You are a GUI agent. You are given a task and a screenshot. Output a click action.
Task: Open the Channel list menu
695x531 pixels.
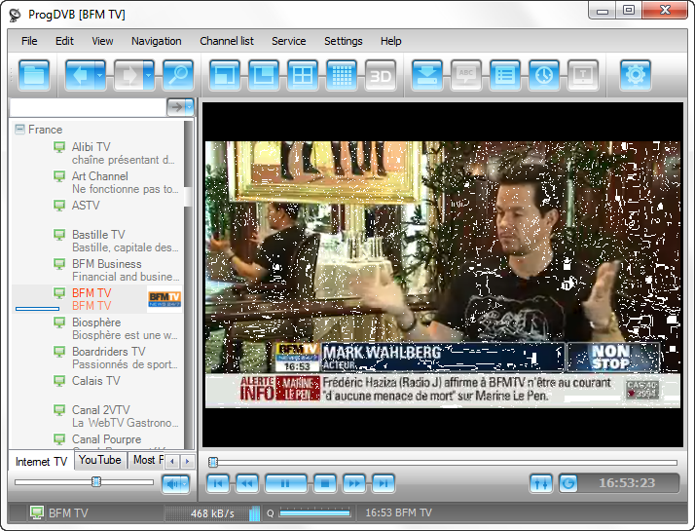[227, 41]
